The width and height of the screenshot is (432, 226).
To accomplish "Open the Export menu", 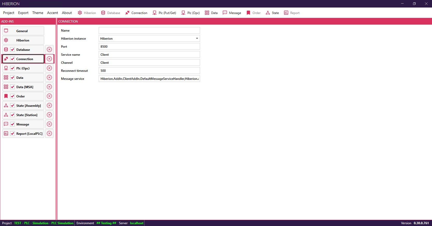I will [23, 13].
